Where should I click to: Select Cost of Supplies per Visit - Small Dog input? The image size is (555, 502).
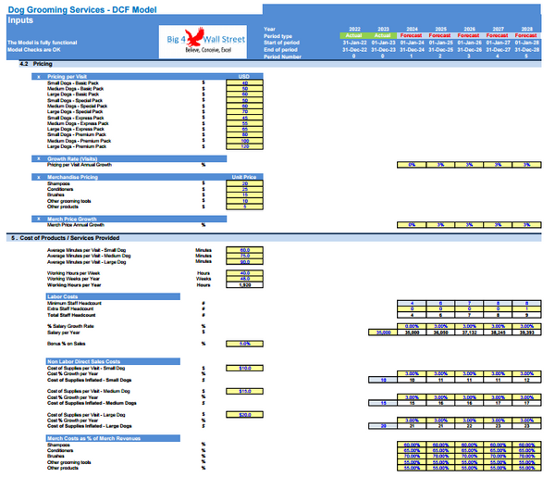[244, 368]
